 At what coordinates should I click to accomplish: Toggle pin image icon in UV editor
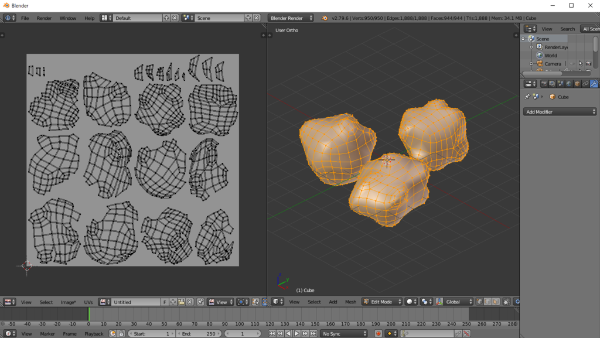(x=200, y=302)
